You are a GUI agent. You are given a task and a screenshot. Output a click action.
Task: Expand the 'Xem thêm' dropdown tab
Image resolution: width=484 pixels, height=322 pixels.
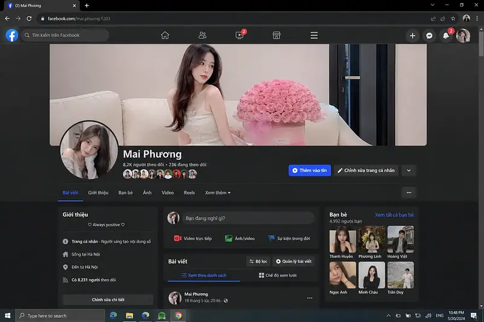(x=218, y=193)
